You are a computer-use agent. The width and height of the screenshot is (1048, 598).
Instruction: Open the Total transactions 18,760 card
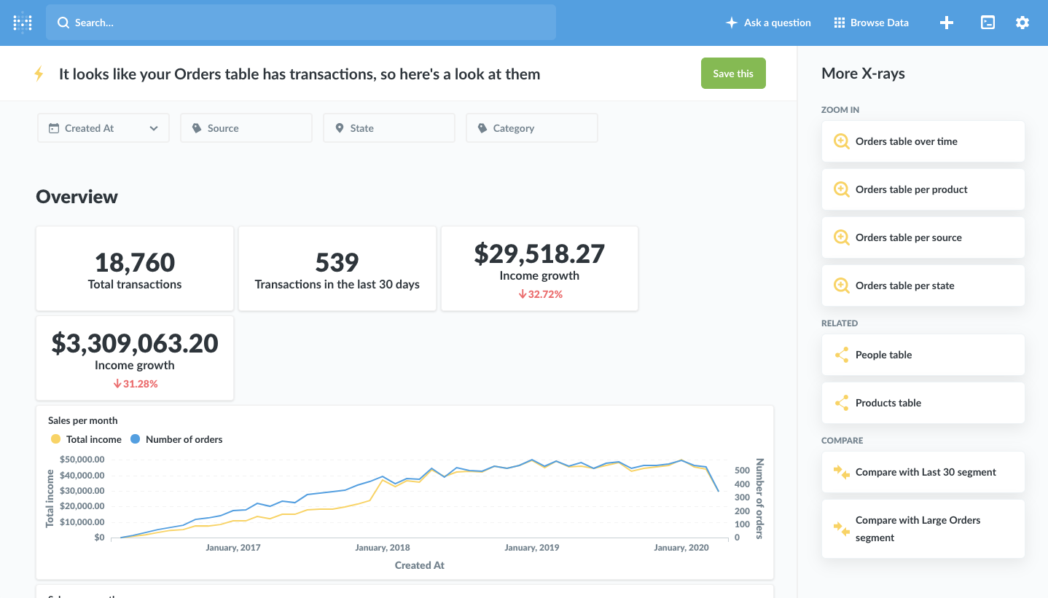pos(135,269)
